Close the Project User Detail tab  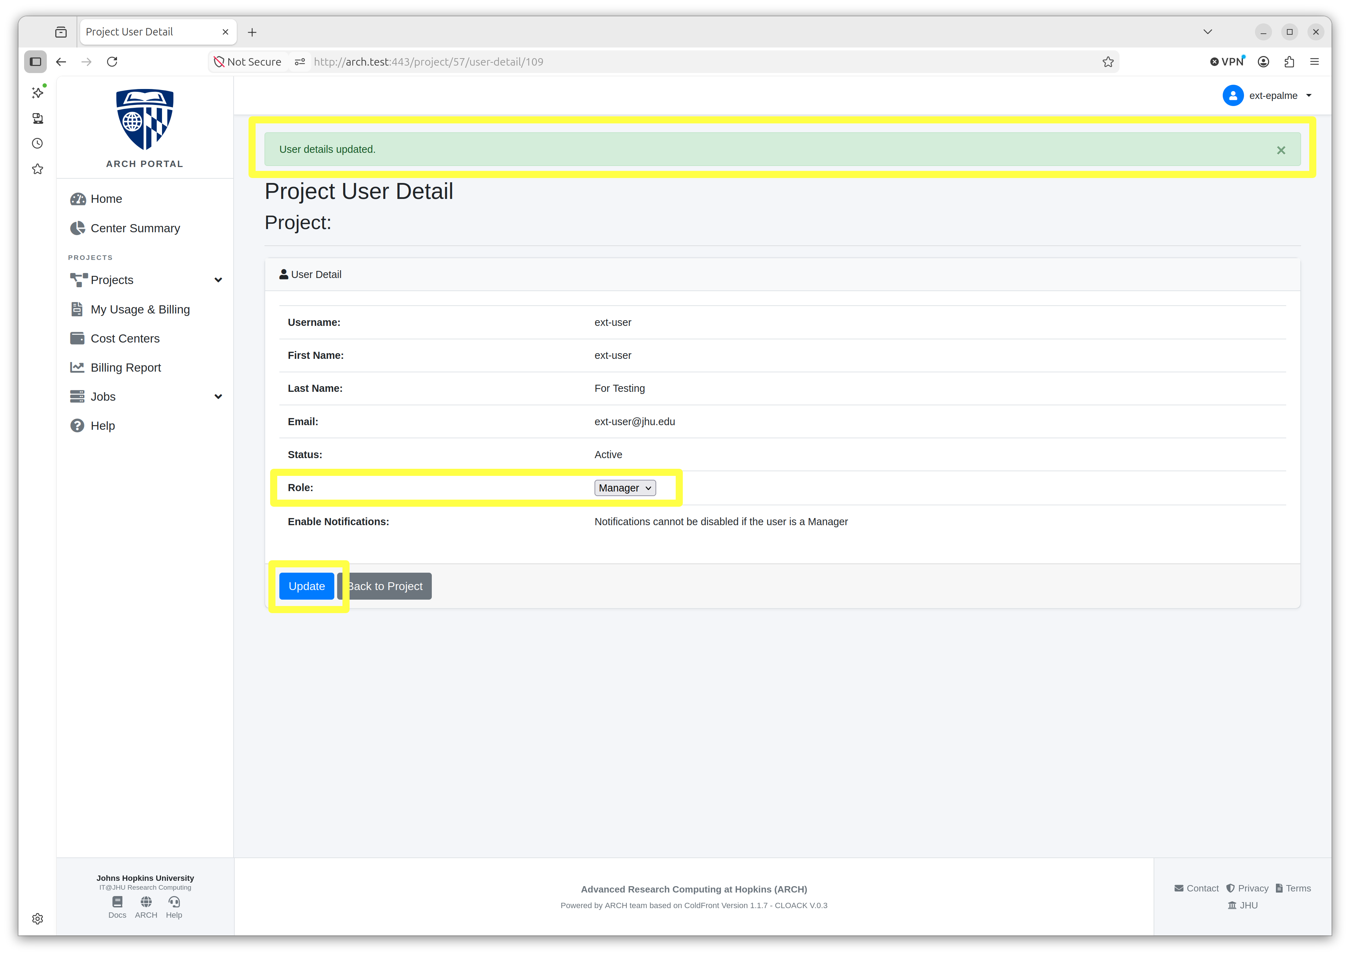click(x=225, y=32)
